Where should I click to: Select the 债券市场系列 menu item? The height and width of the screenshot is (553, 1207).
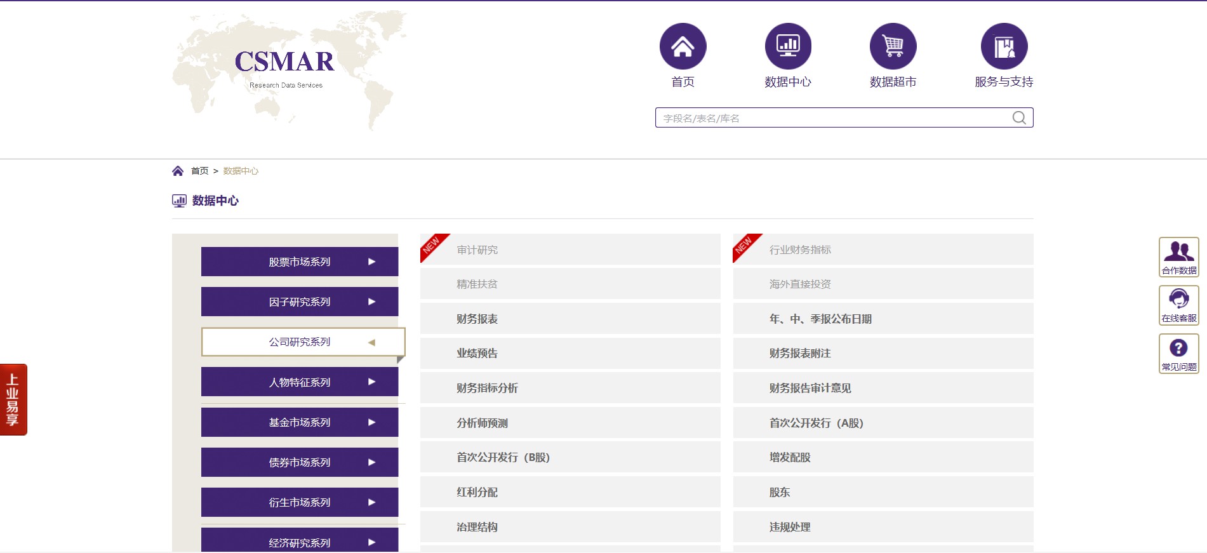[x=300, y=462]
